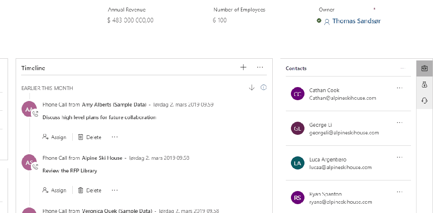Toggle timeline sort order arrow
The image size is (433, 213).
252,87
